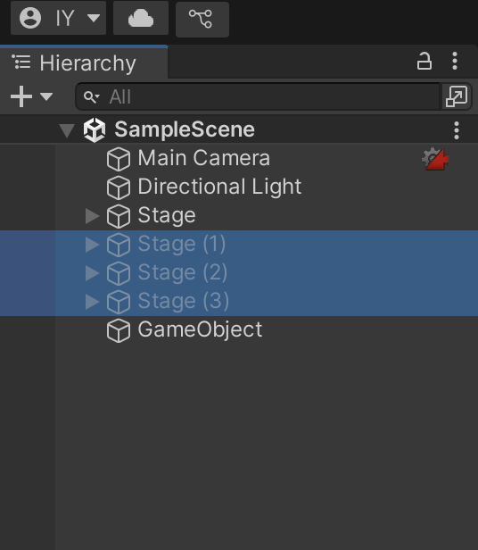Toggle the Hierarchy panel lock icon
Screen dimensions: 478x550
click(424, 61)
